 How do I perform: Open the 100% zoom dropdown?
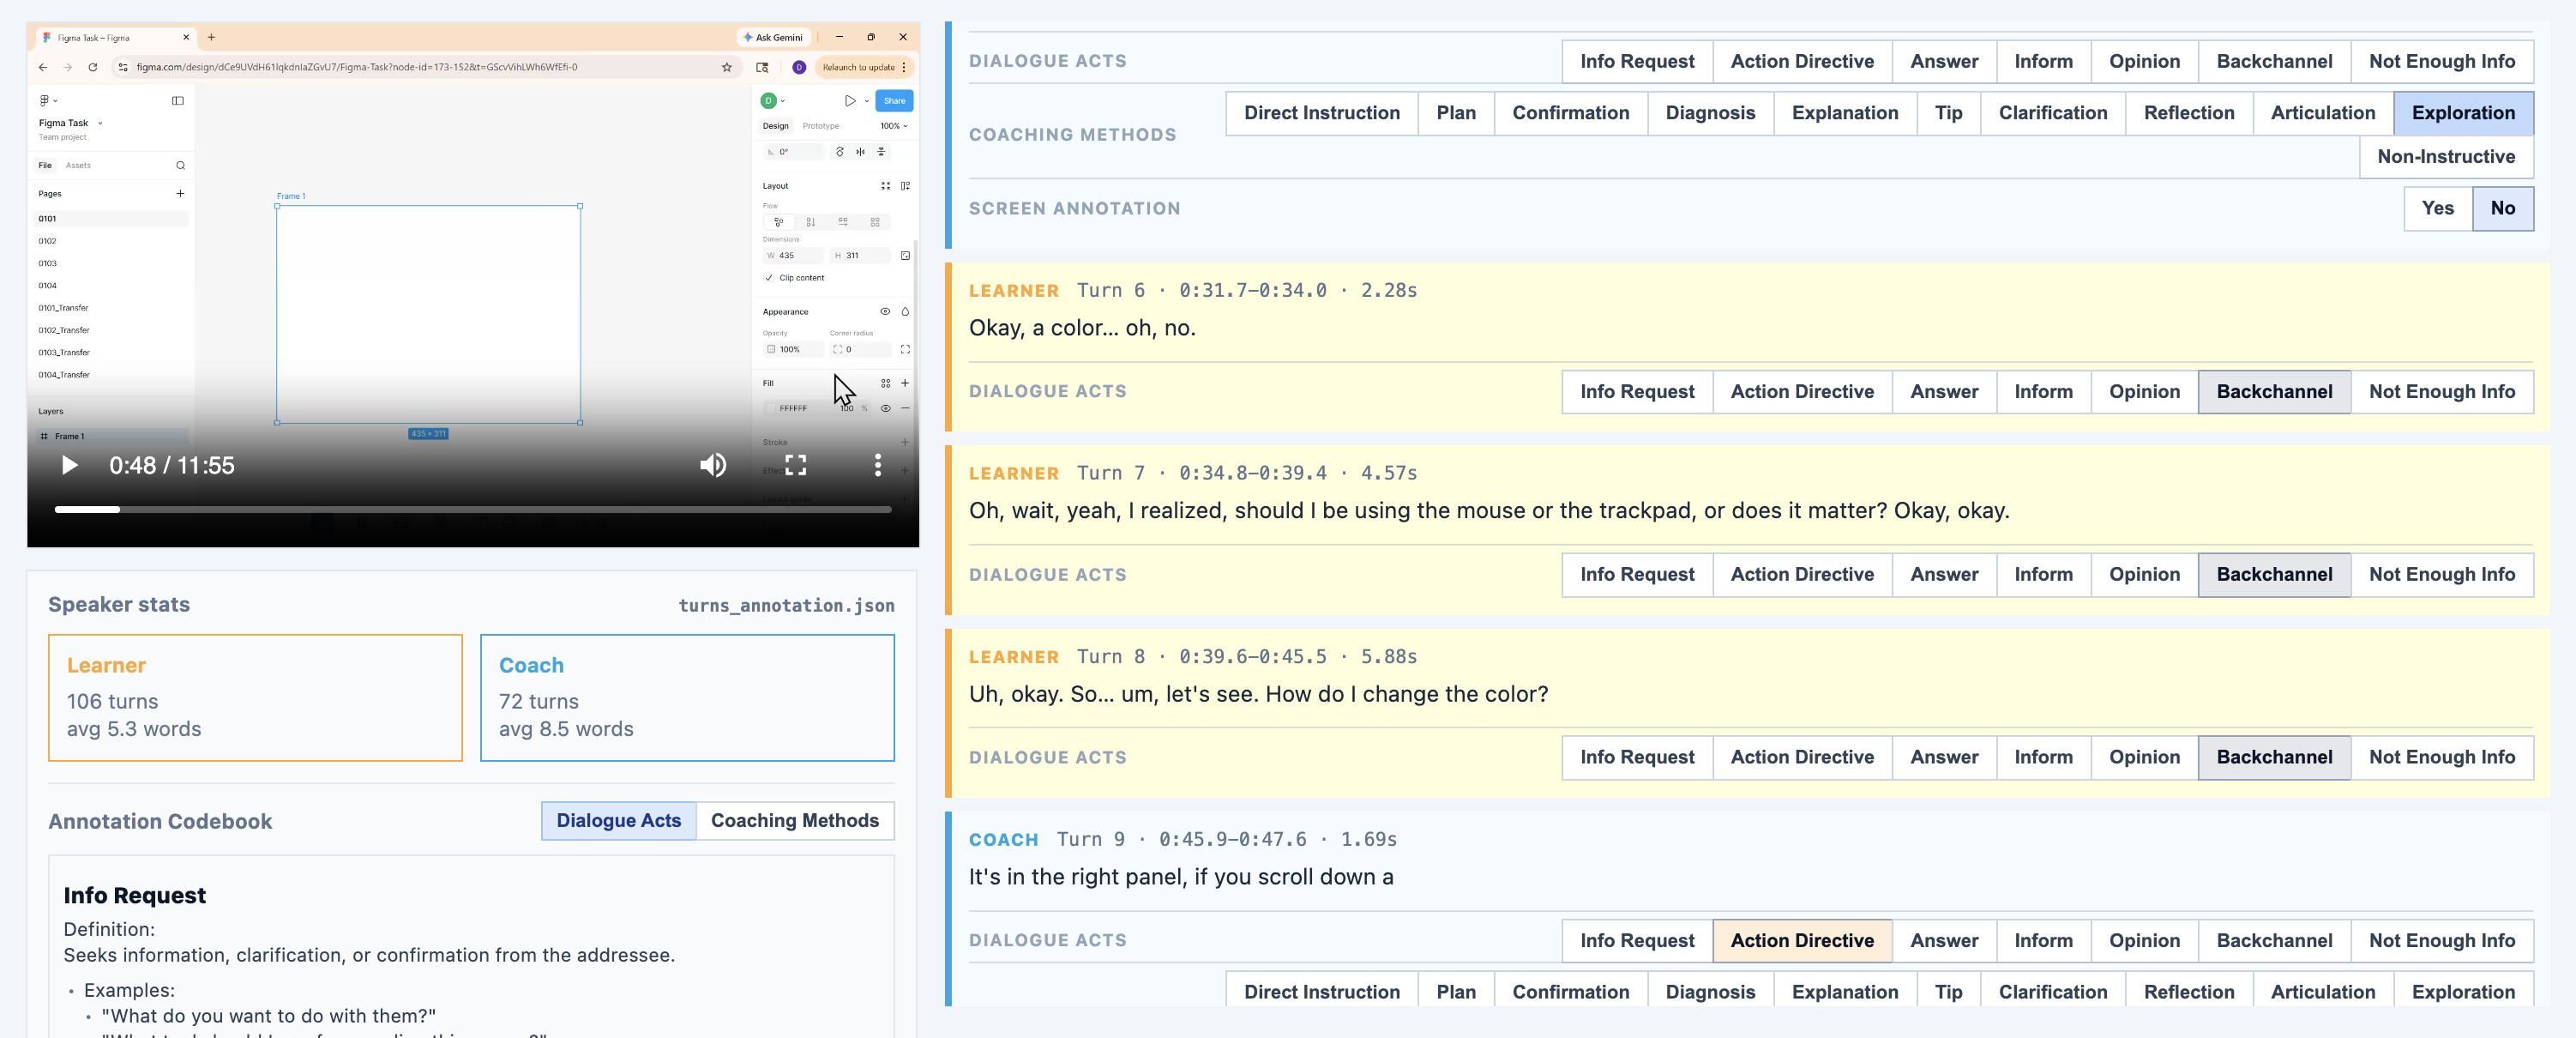click(x=894, y=126)
